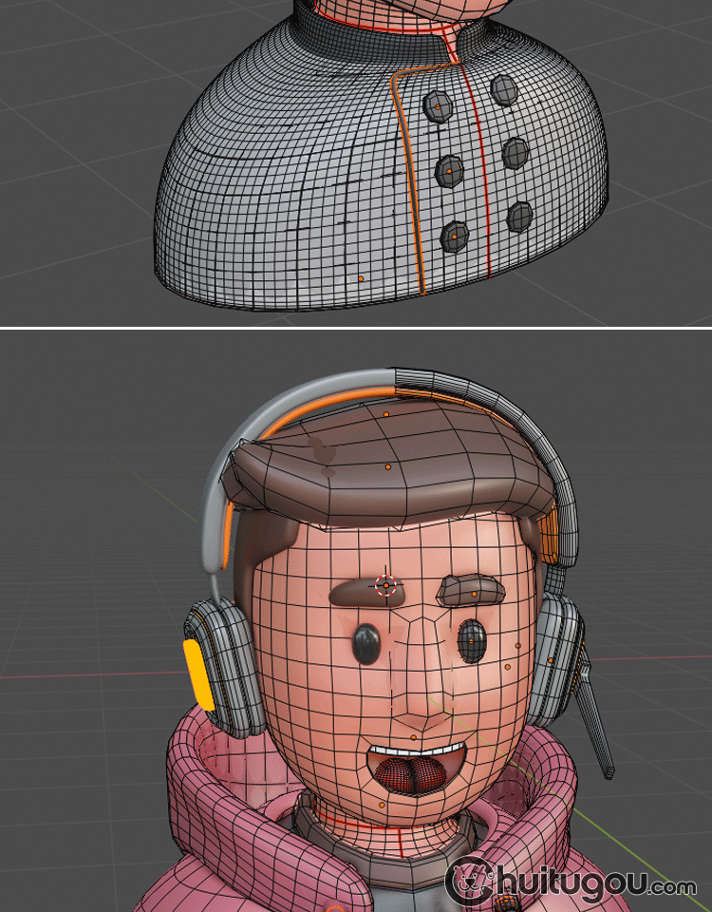
Task: Click the 3D cursor on the forehead
Action: tap(385, 585)
